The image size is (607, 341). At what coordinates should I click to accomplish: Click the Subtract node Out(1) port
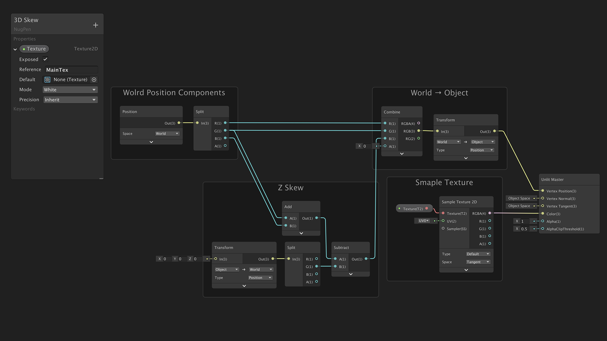pos(366,259)
